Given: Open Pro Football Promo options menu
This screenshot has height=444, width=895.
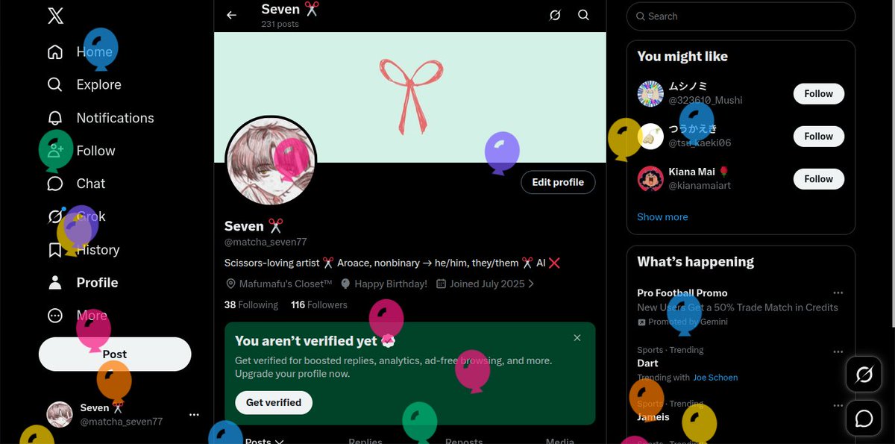Looking at the screenshot, I should pyautogui.click(x=838, y=293).
